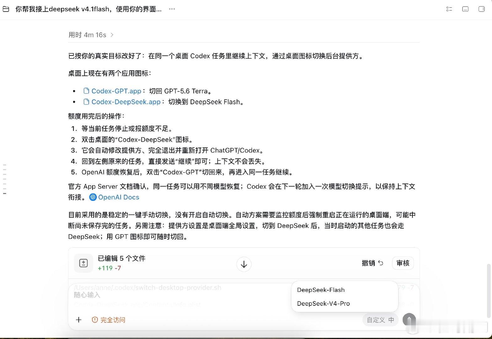This screenshot has height=339, width=492.
Task: Click the 撤销 undo button
Action: coord(373,263)
